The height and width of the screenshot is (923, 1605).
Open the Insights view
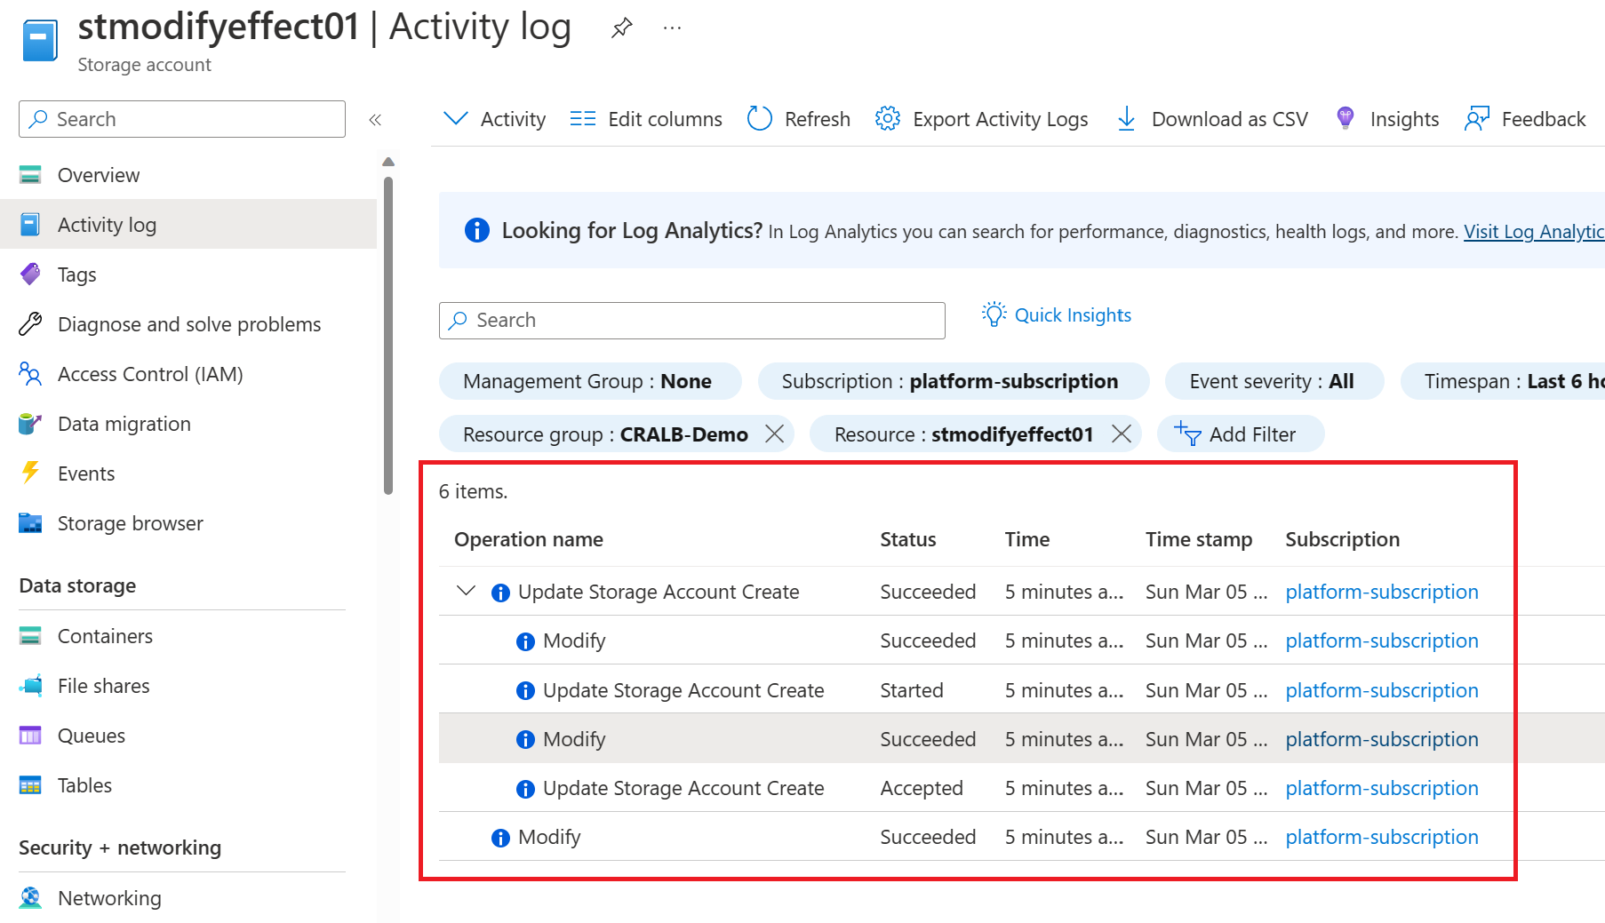[1387, 119]
